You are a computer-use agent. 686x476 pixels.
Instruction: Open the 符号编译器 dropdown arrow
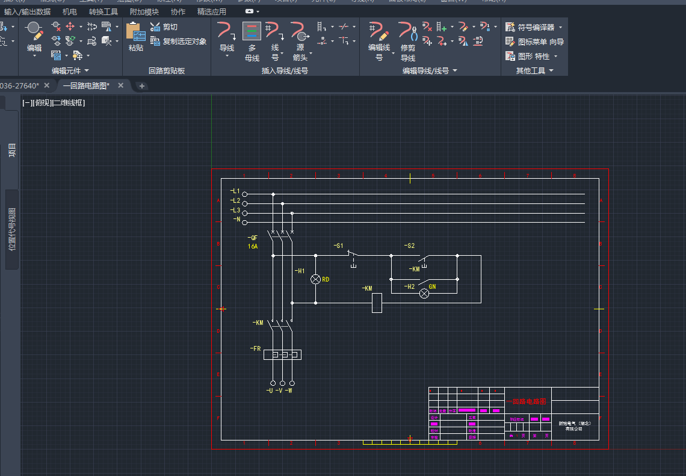[x=560, y=28]
